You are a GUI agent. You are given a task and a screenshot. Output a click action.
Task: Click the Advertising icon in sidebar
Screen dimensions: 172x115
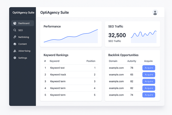15,51
